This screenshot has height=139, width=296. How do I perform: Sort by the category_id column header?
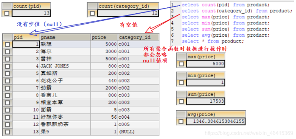click(138, 37)
